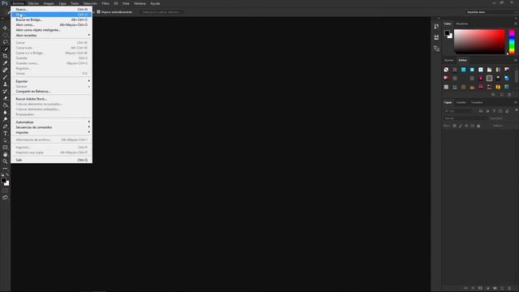Choose the highlighted Abrir menu entry
Screen dimensions: 519x292
52,15
